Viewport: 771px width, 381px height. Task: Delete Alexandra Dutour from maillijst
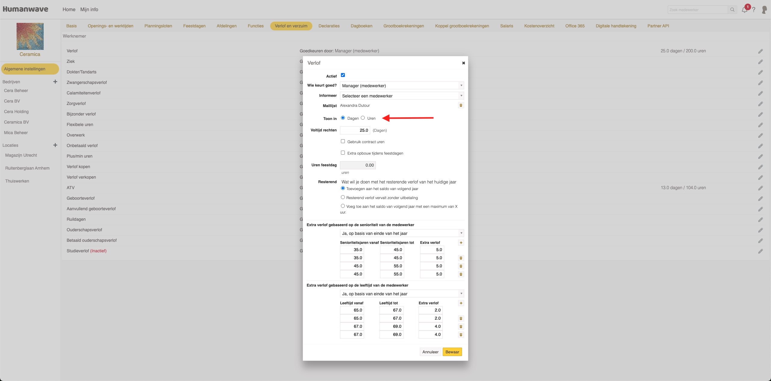pyautogui.click(x=461, y=105)
